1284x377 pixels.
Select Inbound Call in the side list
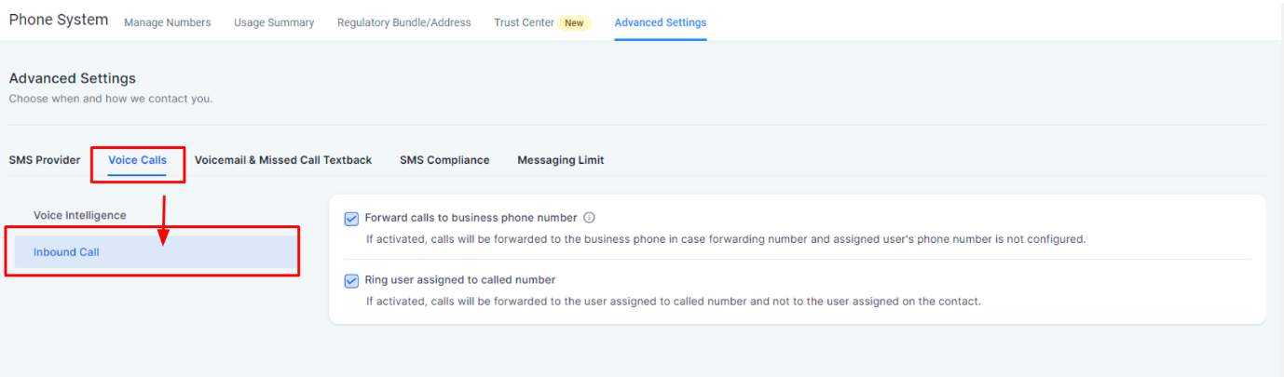(155, 252)
